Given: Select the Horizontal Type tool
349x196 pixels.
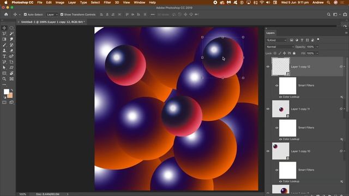Looking at the screenshot, I should click(x=4, y=56).
